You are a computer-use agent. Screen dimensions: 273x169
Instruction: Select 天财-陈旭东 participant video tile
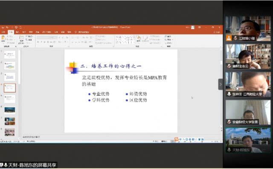(248, 140)
